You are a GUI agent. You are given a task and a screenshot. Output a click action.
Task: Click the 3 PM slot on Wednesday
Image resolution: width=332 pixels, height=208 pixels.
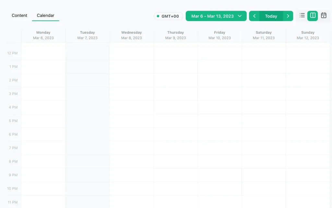click(132, 94)
